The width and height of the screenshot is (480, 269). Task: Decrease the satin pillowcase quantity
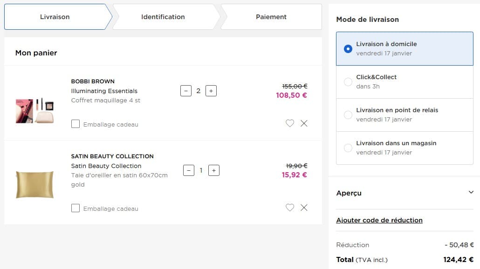(189, 170)
